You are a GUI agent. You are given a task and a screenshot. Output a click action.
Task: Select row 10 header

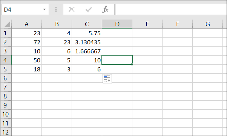click(x=6, y=114)
